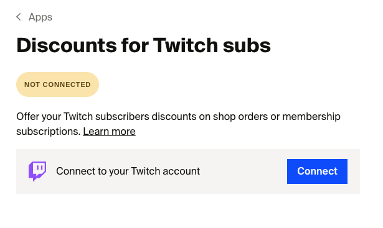
Task: Click the word subscriptions before Learn more
Action: (49, 132)
